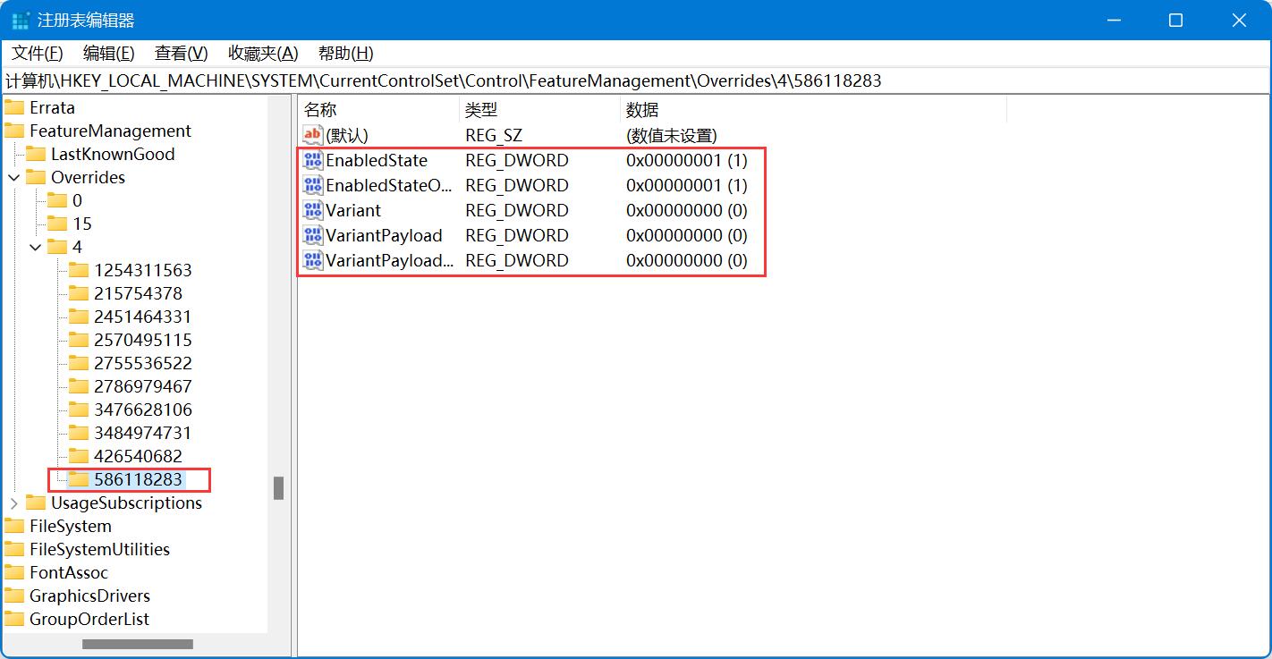The height and width of the screenshot is (659, 1272).
Task: Maximize the Registry Editor window
Action: (x=1175, y=20)
